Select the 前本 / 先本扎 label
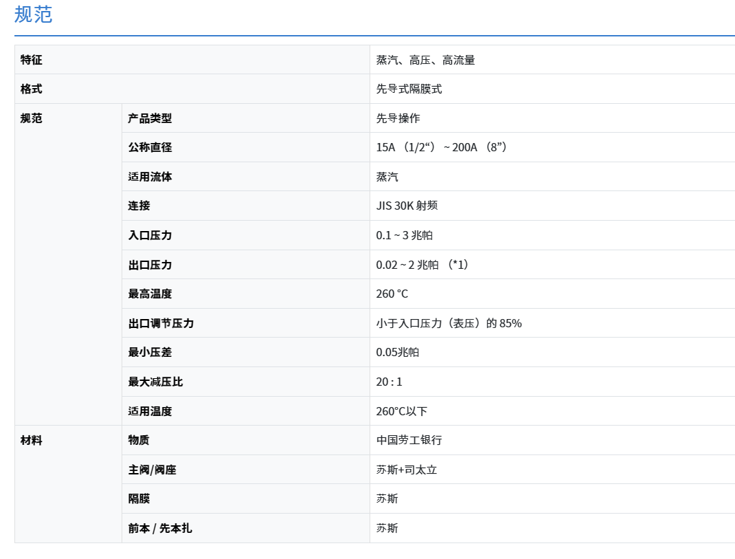The width and height of the screenshot is (735, 559). coord(159,528)
